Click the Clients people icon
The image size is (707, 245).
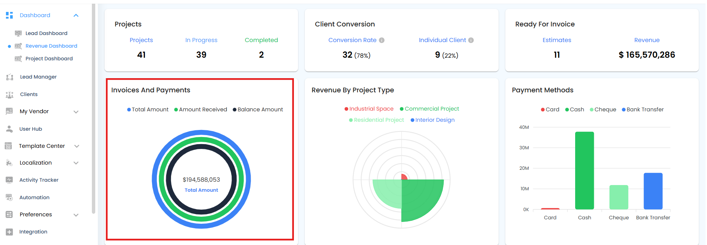pos(10,95)
